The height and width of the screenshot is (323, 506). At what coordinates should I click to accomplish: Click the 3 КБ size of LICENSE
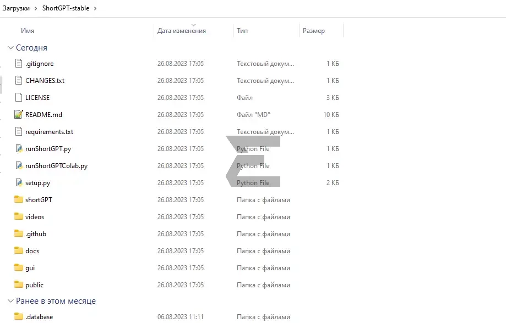tap(333, 98)
